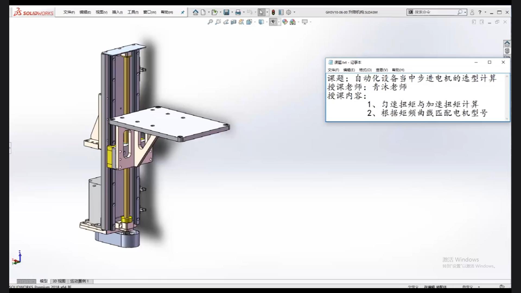This screenshot has height=293, width=521.
Task: Create a new document with New icon
Action: pyautogui.click(x=203, y=12)
